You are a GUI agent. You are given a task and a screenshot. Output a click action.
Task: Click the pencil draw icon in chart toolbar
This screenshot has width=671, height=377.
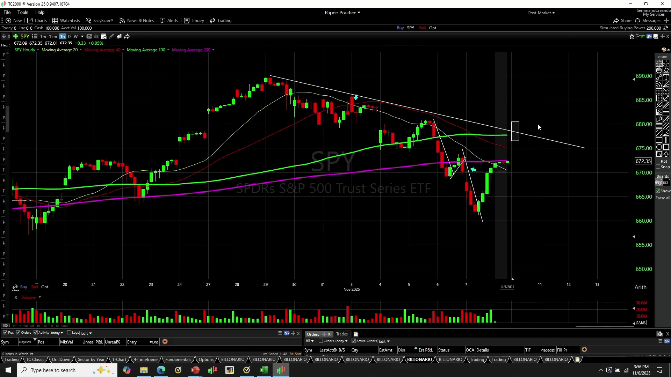pyautogui.click(x=111, y=36)
